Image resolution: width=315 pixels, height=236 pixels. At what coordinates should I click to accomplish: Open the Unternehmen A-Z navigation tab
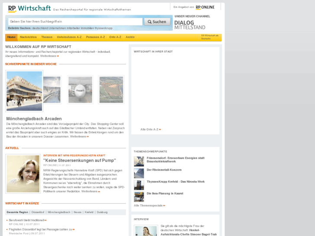click(x=69, y=37)
